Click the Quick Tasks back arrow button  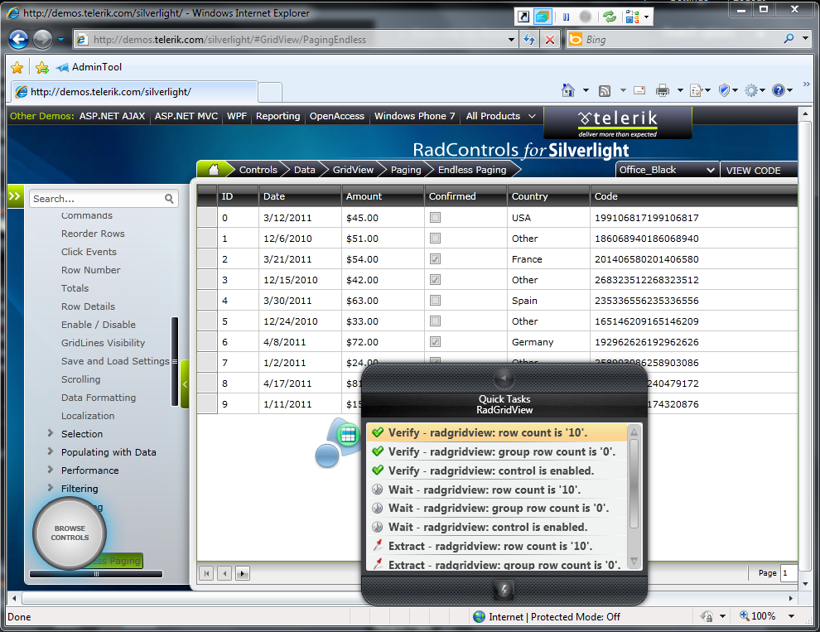504,378
